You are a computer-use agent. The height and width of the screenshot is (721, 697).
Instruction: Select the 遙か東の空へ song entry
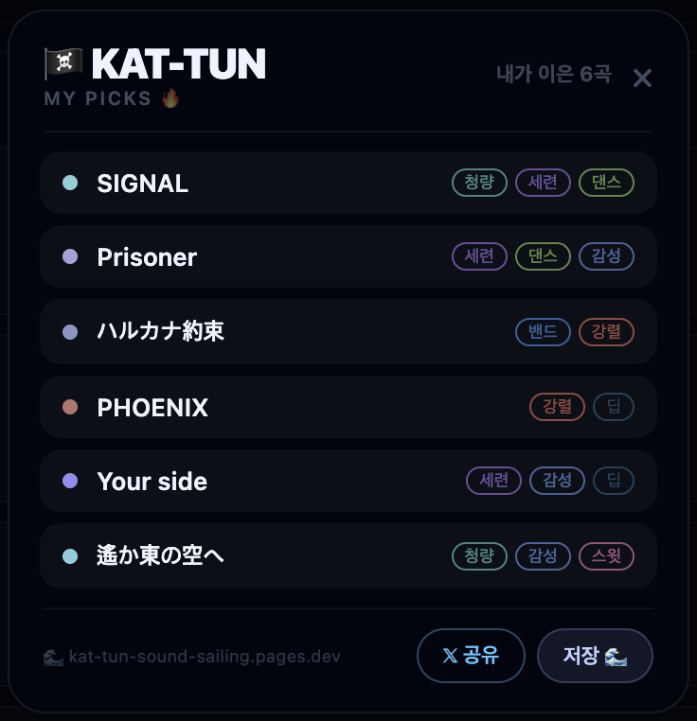348,555
